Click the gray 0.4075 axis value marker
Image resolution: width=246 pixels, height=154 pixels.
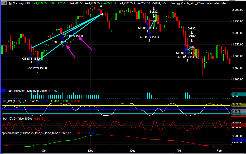coord(238,111)
